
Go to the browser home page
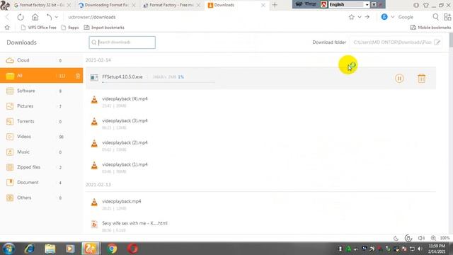point(35,17)
